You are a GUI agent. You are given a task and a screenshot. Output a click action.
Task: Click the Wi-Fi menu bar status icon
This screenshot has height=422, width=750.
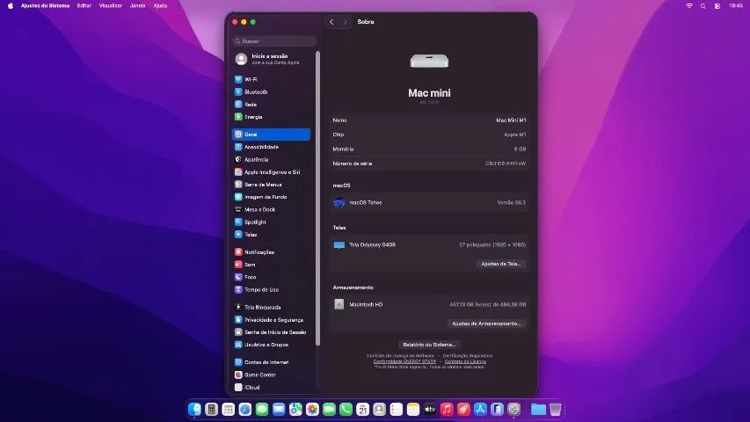pyautogui.click(x=689, y=6)
